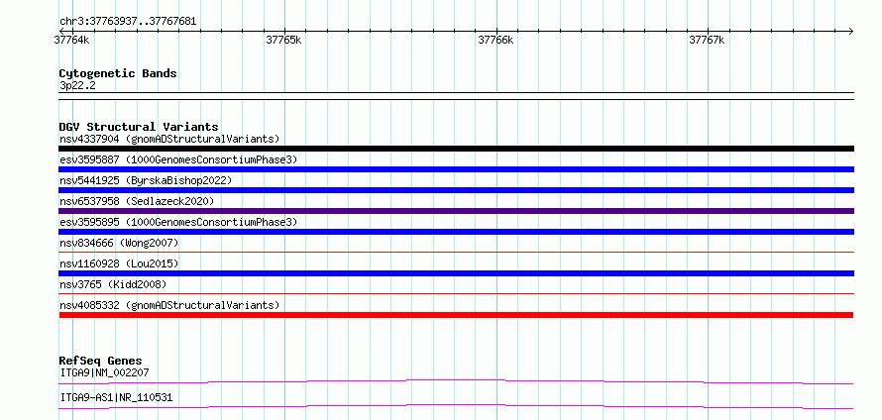Click the nsv5441925 ByrskaBishop2022 label
The height and width of the screenshot is (420, 882).
[146, 180]
